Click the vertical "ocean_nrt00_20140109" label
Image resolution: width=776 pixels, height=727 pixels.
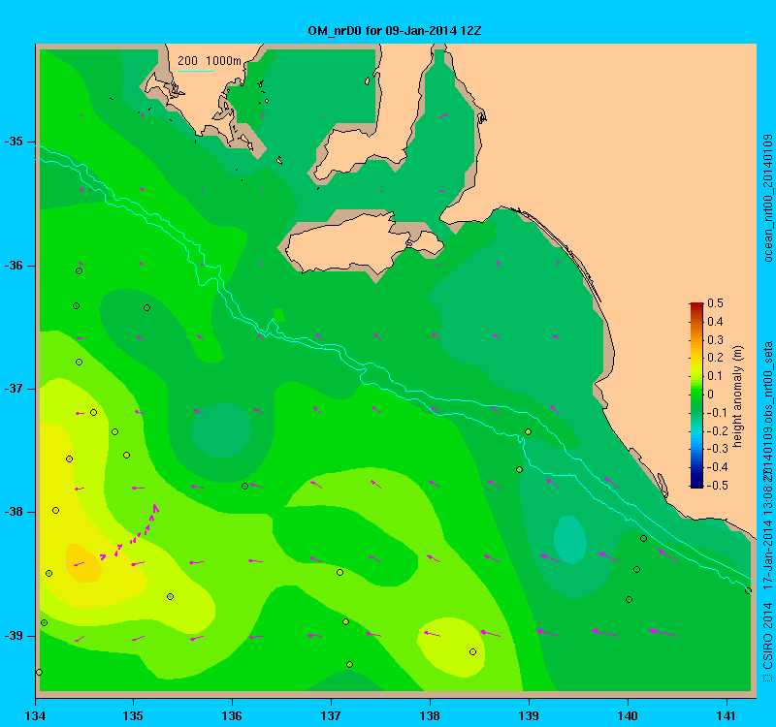[767, 198]
